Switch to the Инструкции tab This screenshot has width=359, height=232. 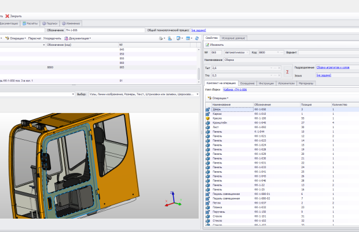(x=266, y=83)
